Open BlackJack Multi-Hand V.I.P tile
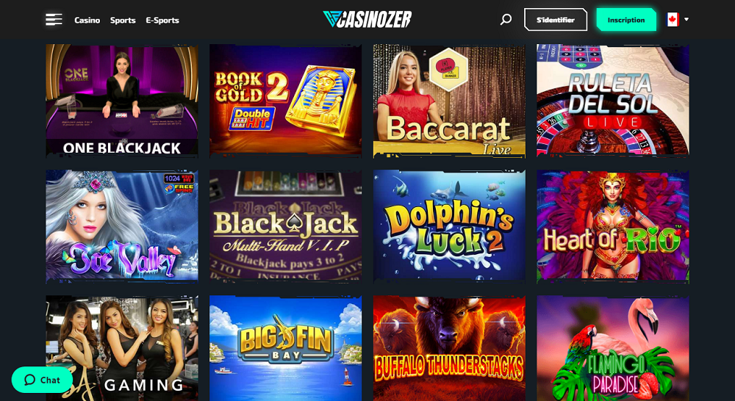Image resolution: width=735 pixels, height=401 pixels. pos(285,225)
